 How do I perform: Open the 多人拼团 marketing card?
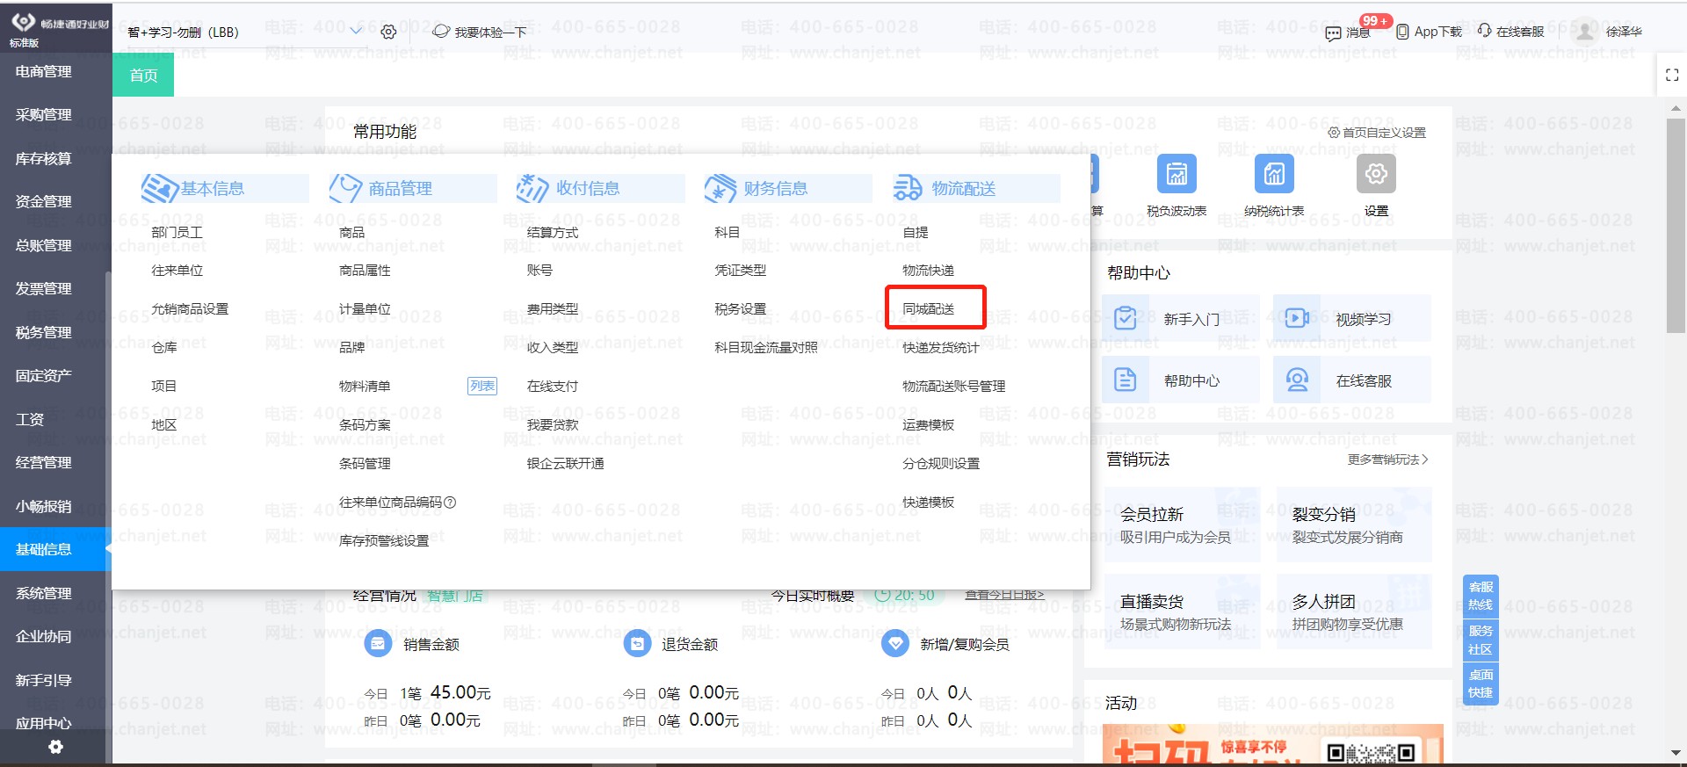(x=1354, y=611)
